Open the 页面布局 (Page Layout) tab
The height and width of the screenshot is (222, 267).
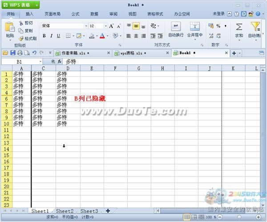click(x=53, y=14)
